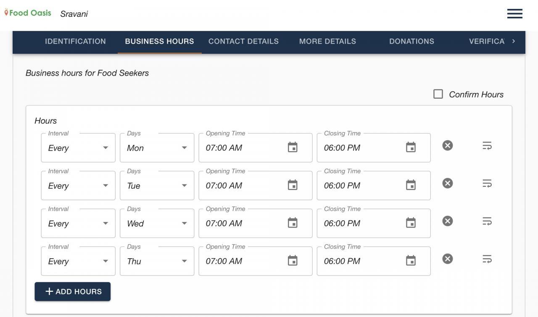The height and width of the screenshot is (317, 538).
Task: Open calendar icon for Thursday closing time
Action: click(x=411, y=261)
